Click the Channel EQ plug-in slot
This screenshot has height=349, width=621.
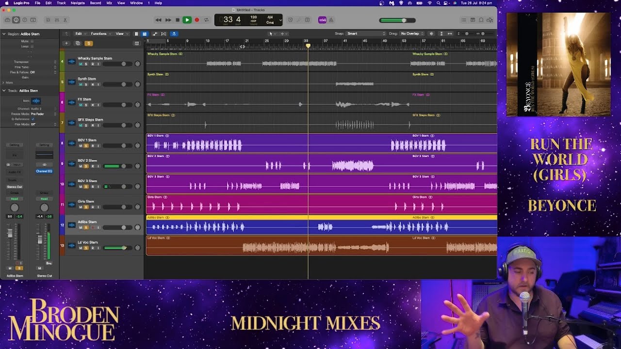click(44, 171)
